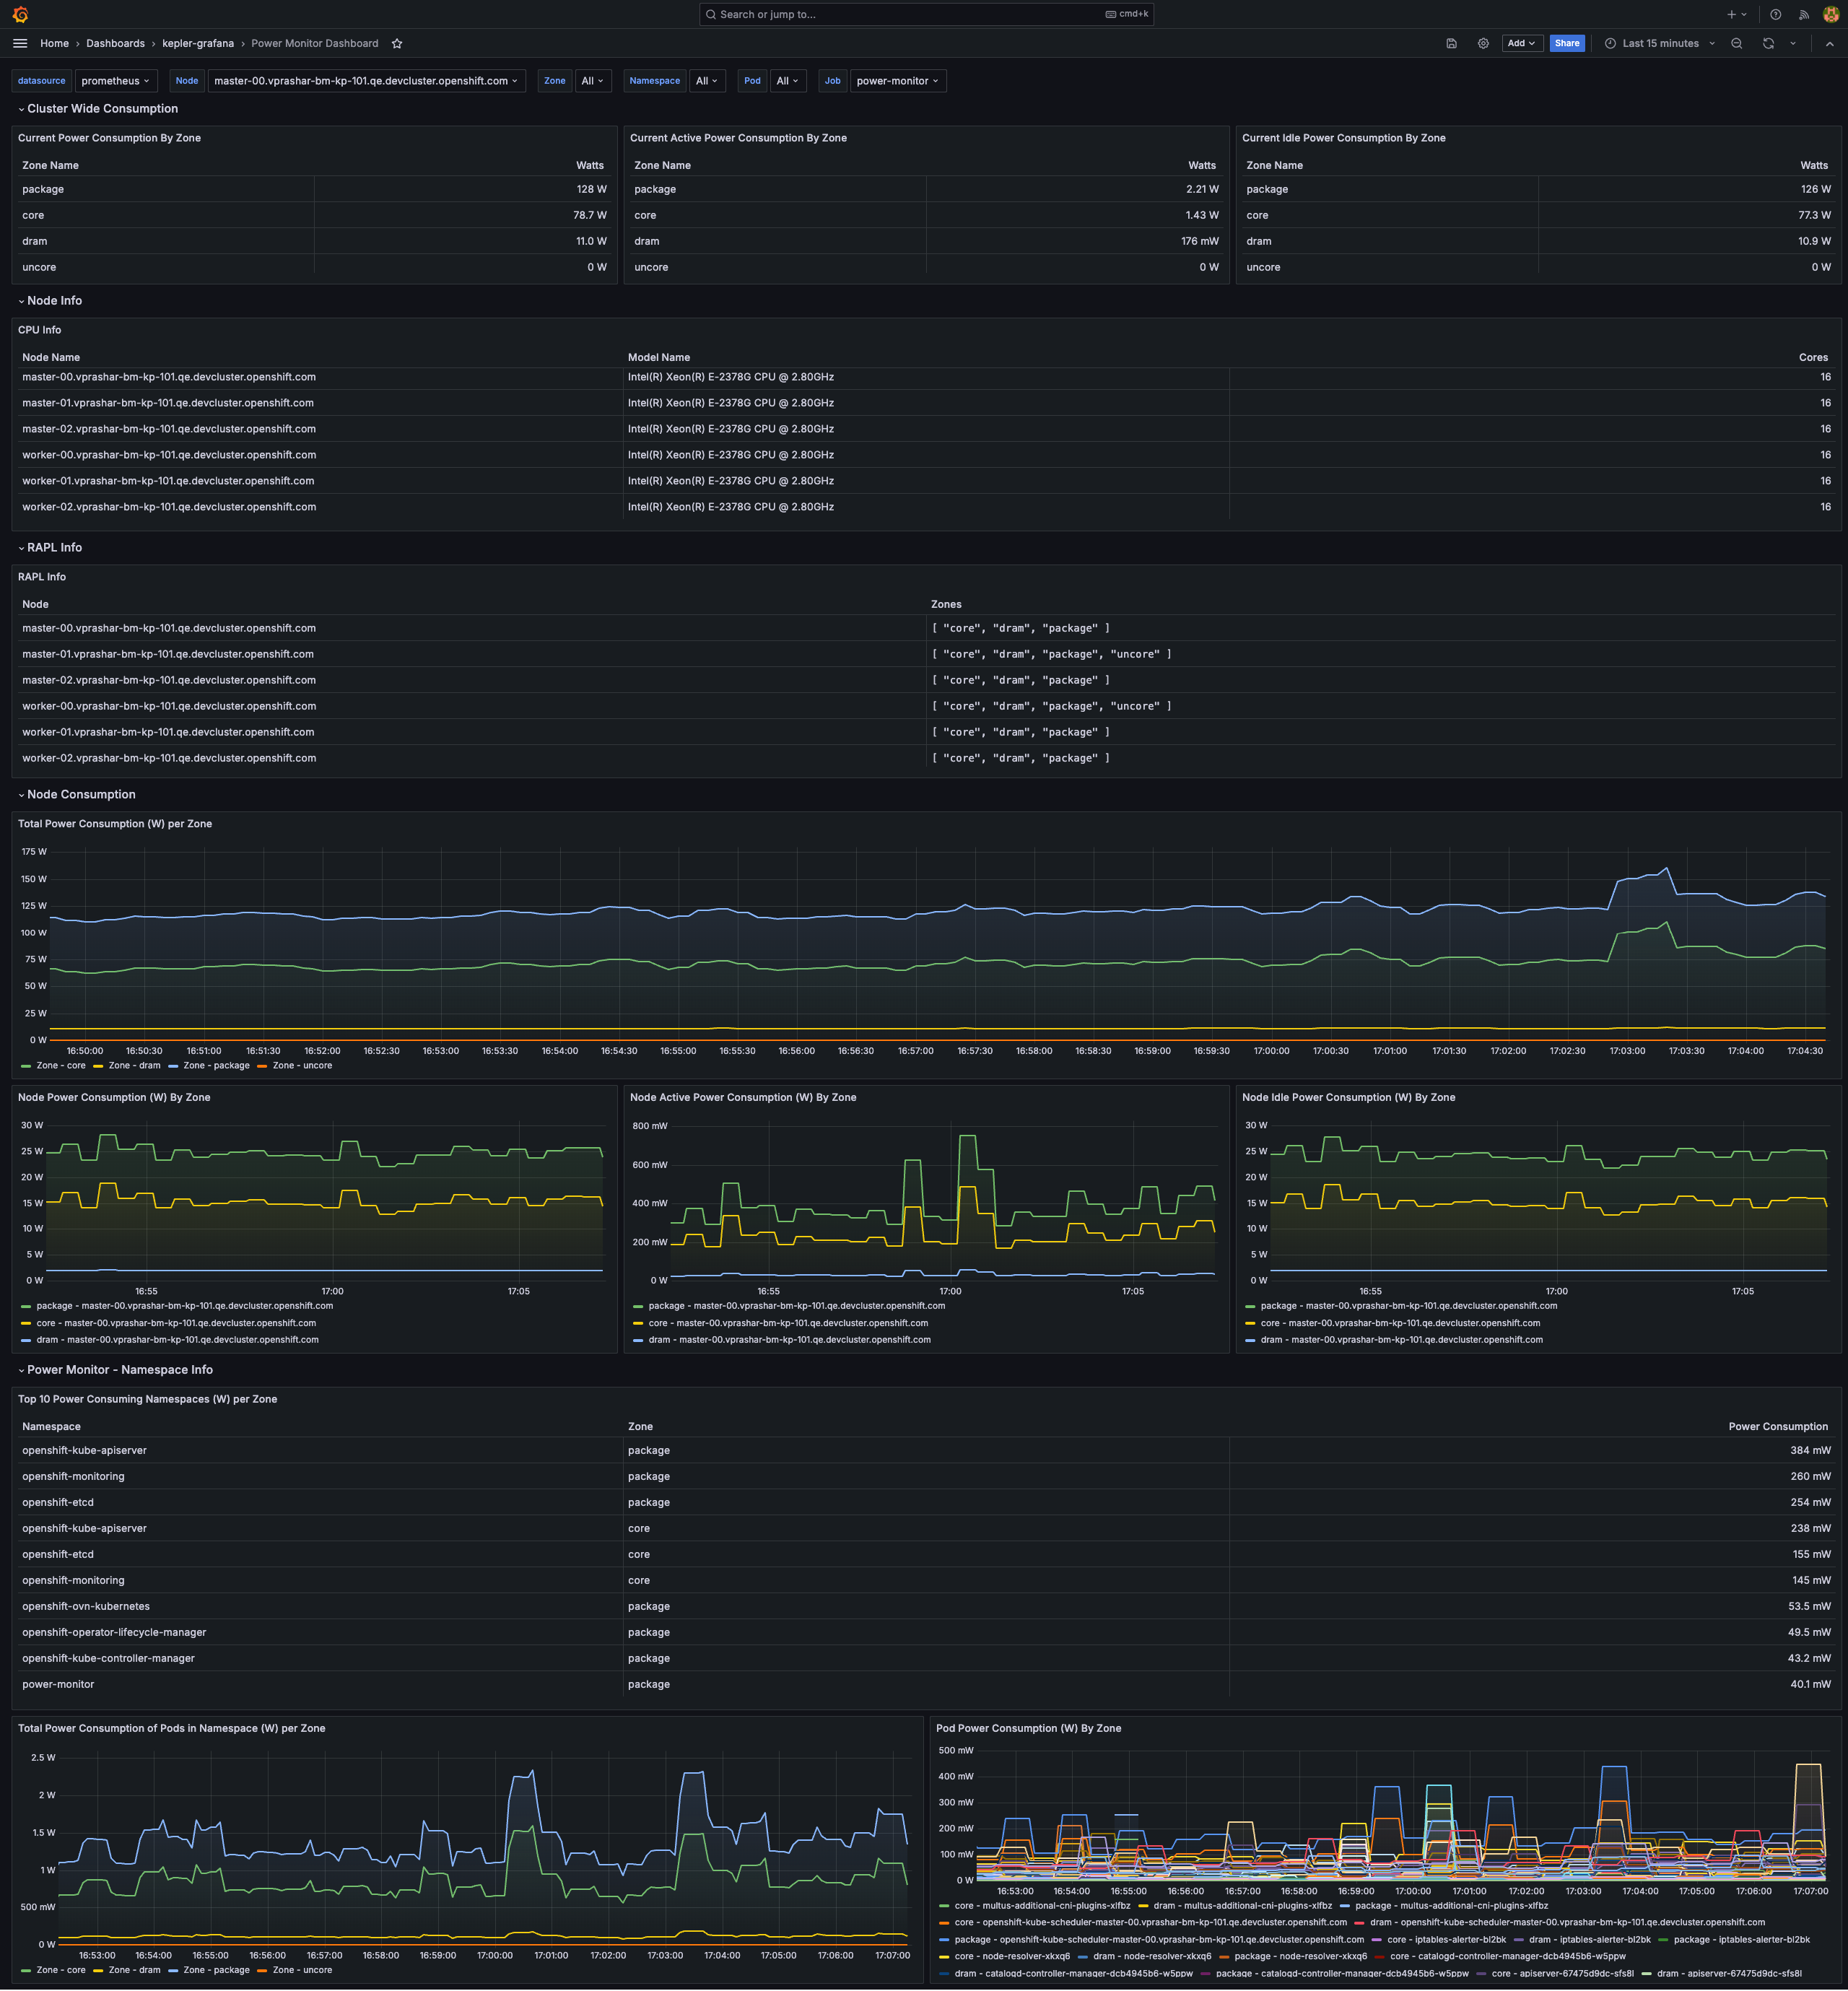The width and height of the screenshot is (1848, 1991).
Task: Toggle Zone - package legend in Pods Namespace chart
Action: coord(216,1970)
